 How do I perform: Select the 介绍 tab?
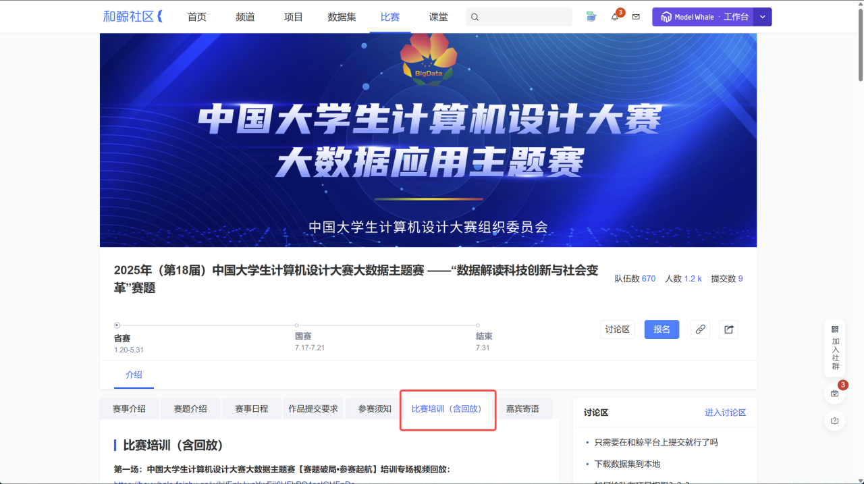[134, 375]
